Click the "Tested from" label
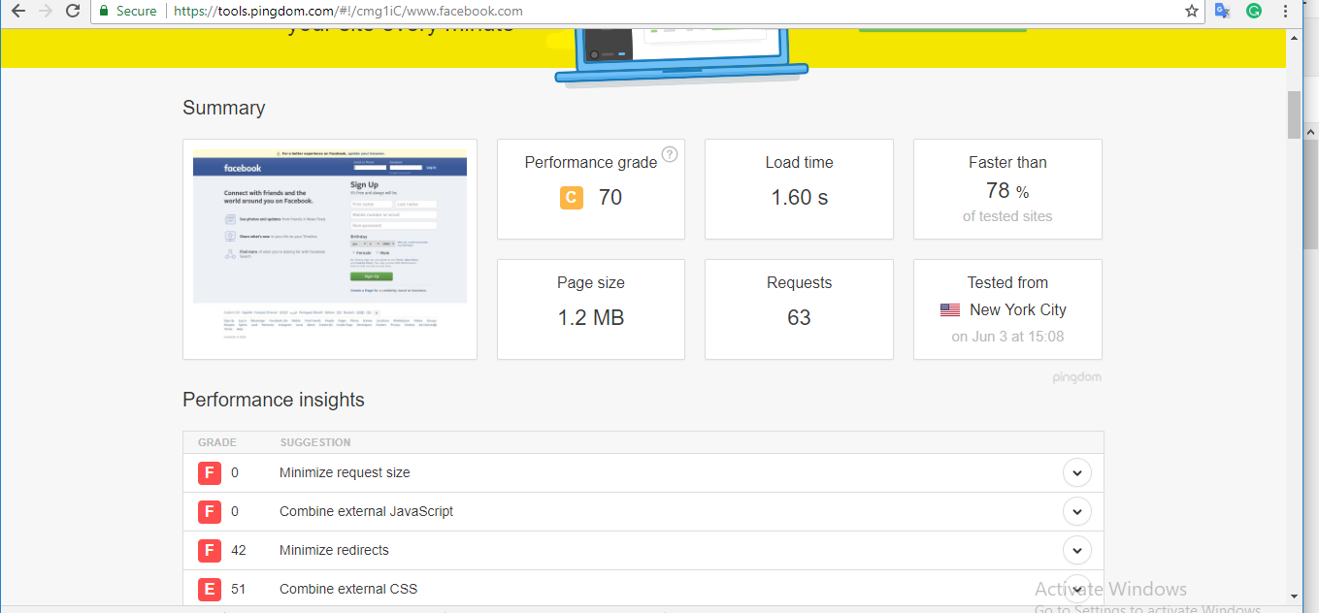 pos(1007,283)
